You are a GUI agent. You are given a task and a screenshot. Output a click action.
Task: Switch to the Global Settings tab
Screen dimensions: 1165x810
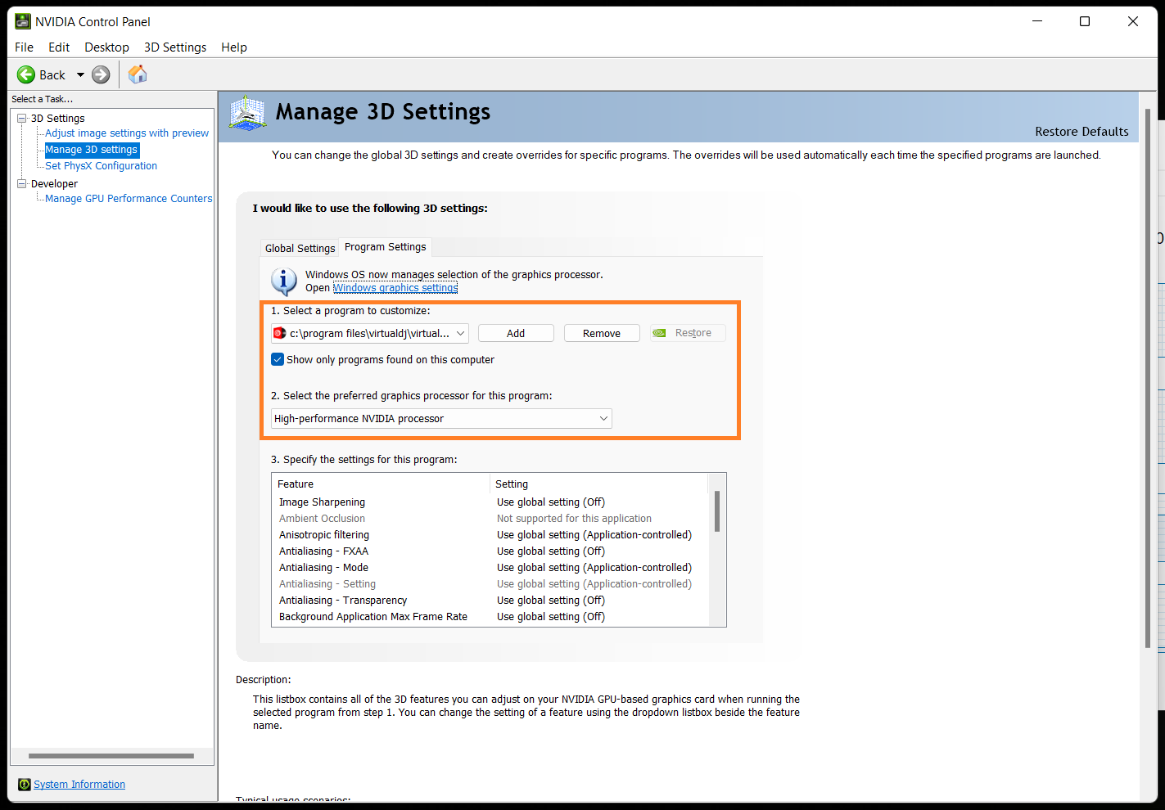pyautogui.click(x=300, y=248)
